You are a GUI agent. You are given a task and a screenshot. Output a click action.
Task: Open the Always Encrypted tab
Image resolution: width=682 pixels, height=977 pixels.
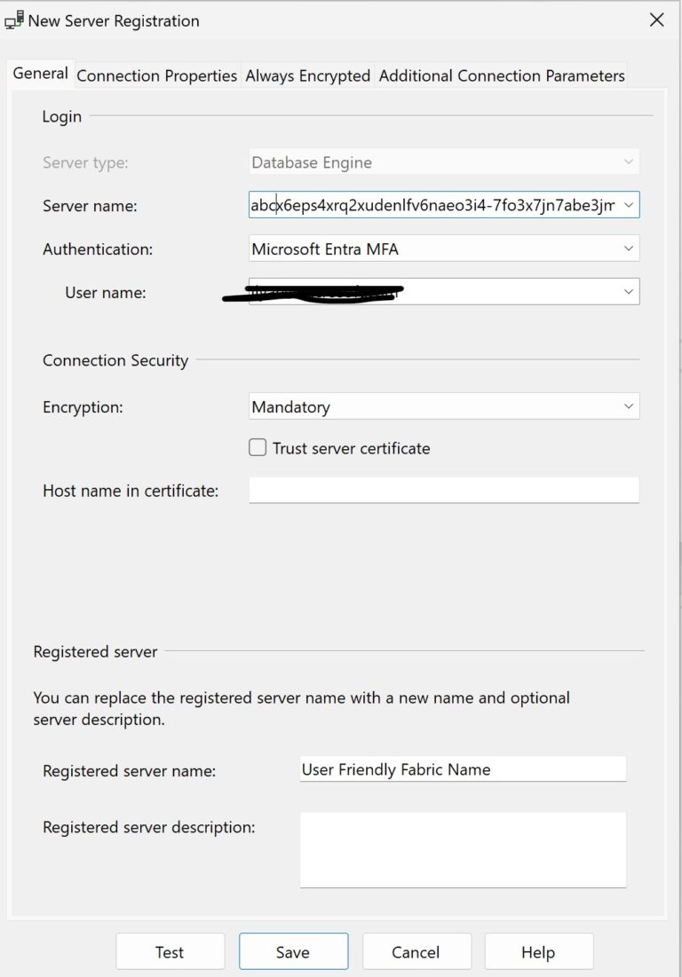pyautogui.click(x=306, y=75)
